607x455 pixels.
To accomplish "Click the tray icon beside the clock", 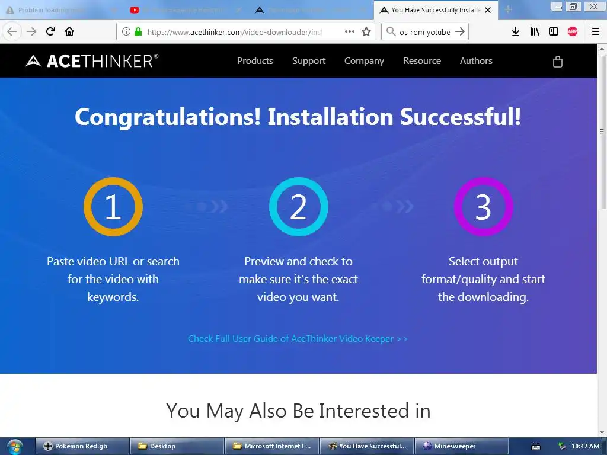I will pyautogui.click(x=562, y=447).
